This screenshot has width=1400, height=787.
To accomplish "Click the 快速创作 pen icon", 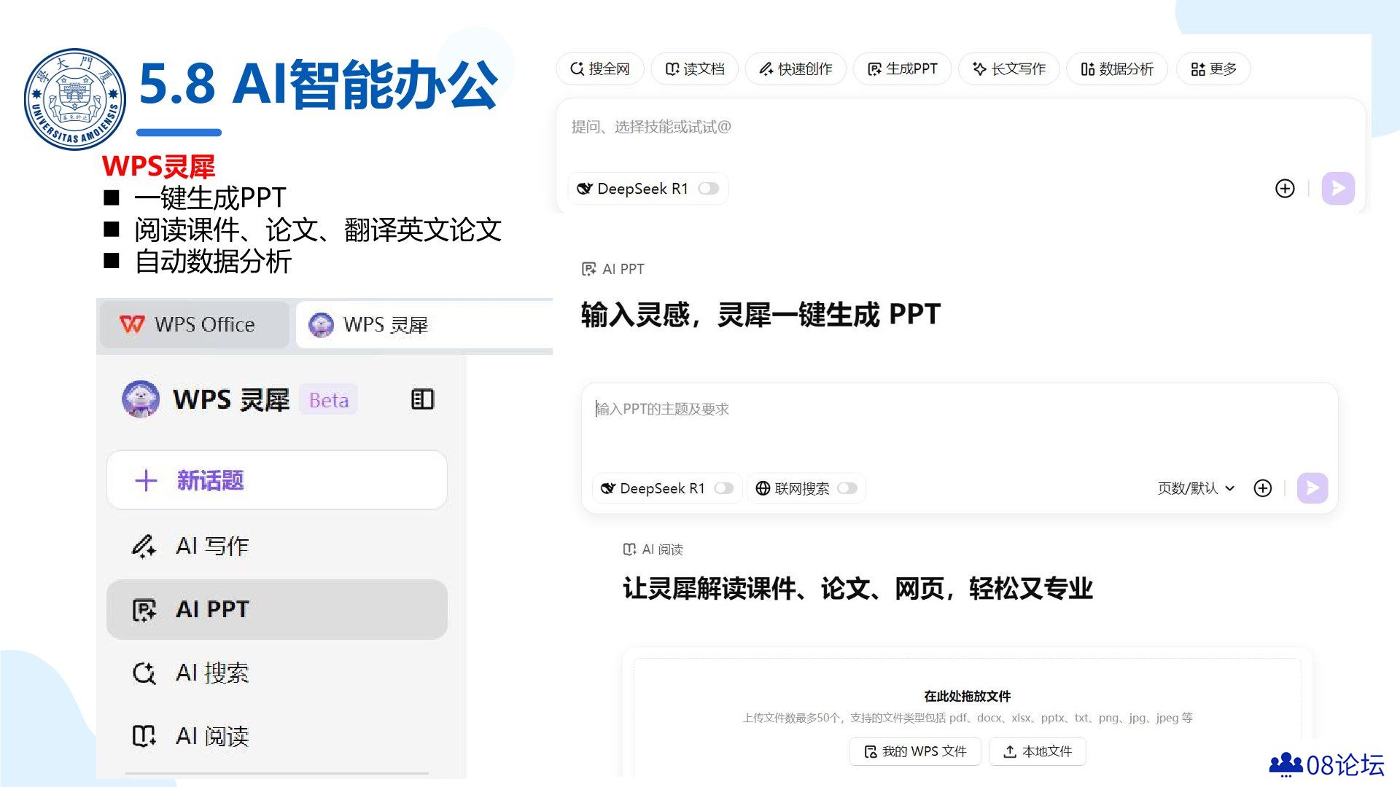I will 766,68.
